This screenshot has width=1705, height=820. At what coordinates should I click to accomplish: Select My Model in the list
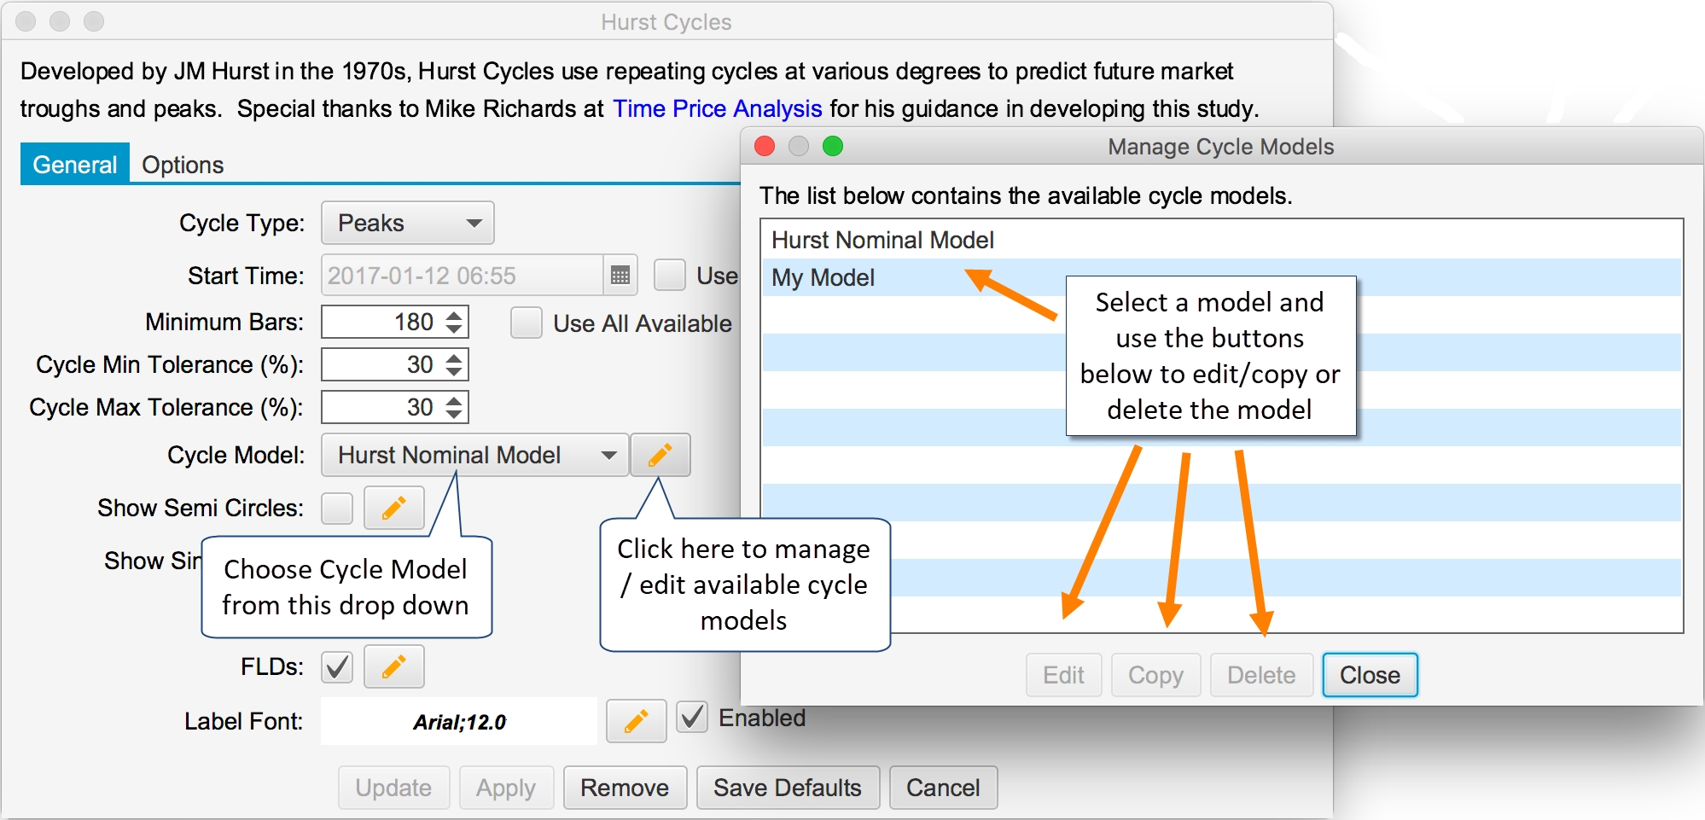1222,277
